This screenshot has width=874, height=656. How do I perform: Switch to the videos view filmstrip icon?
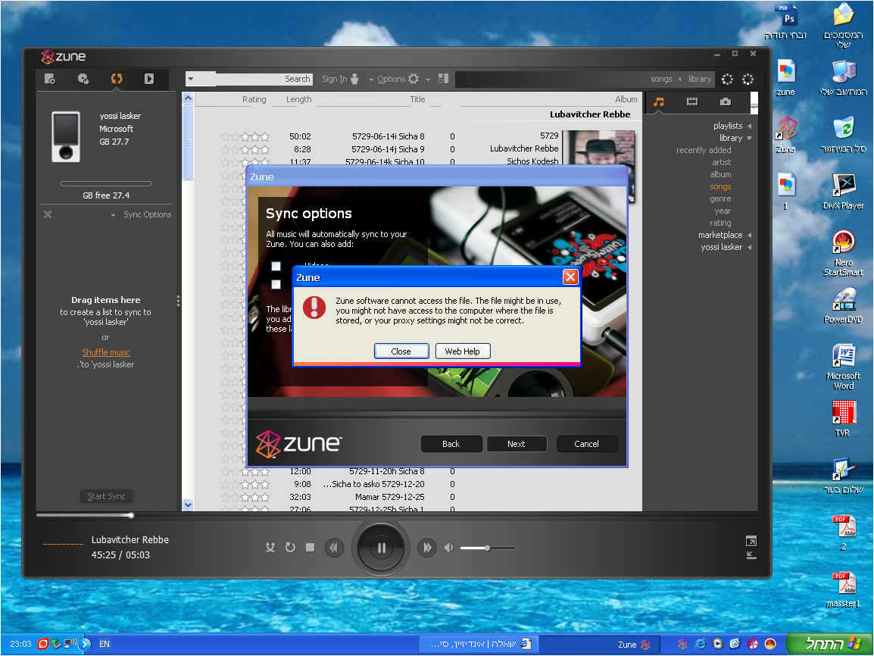coord(692,102)
